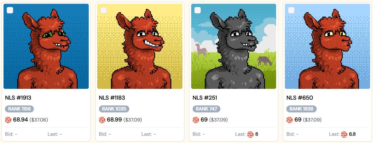
Task: Tick the checkbox on NLS #1183 card
Action: [104, 10]
